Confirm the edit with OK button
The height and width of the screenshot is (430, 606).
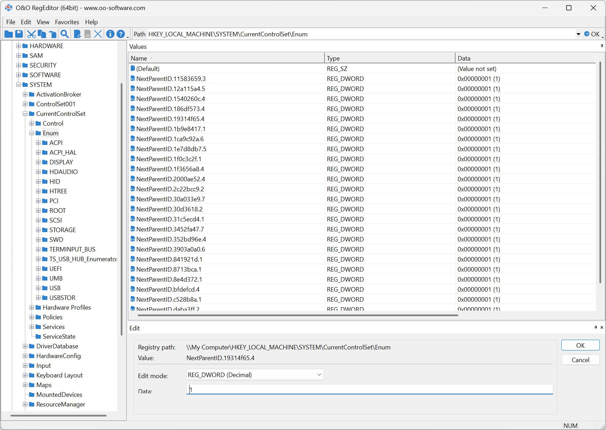(x=580, y=345)
